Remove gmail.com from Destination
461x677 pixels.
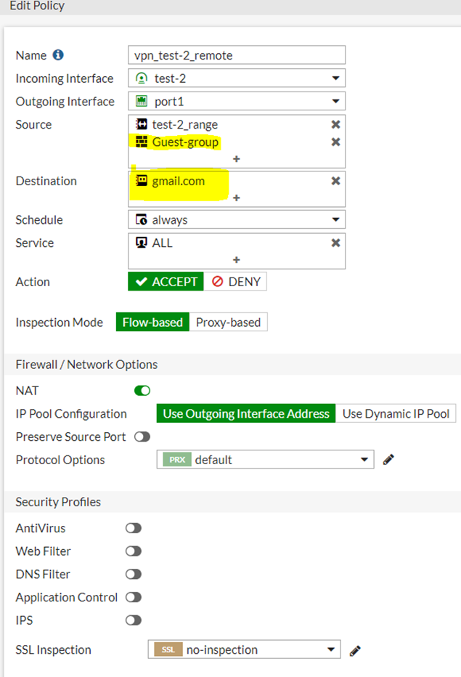335,181
